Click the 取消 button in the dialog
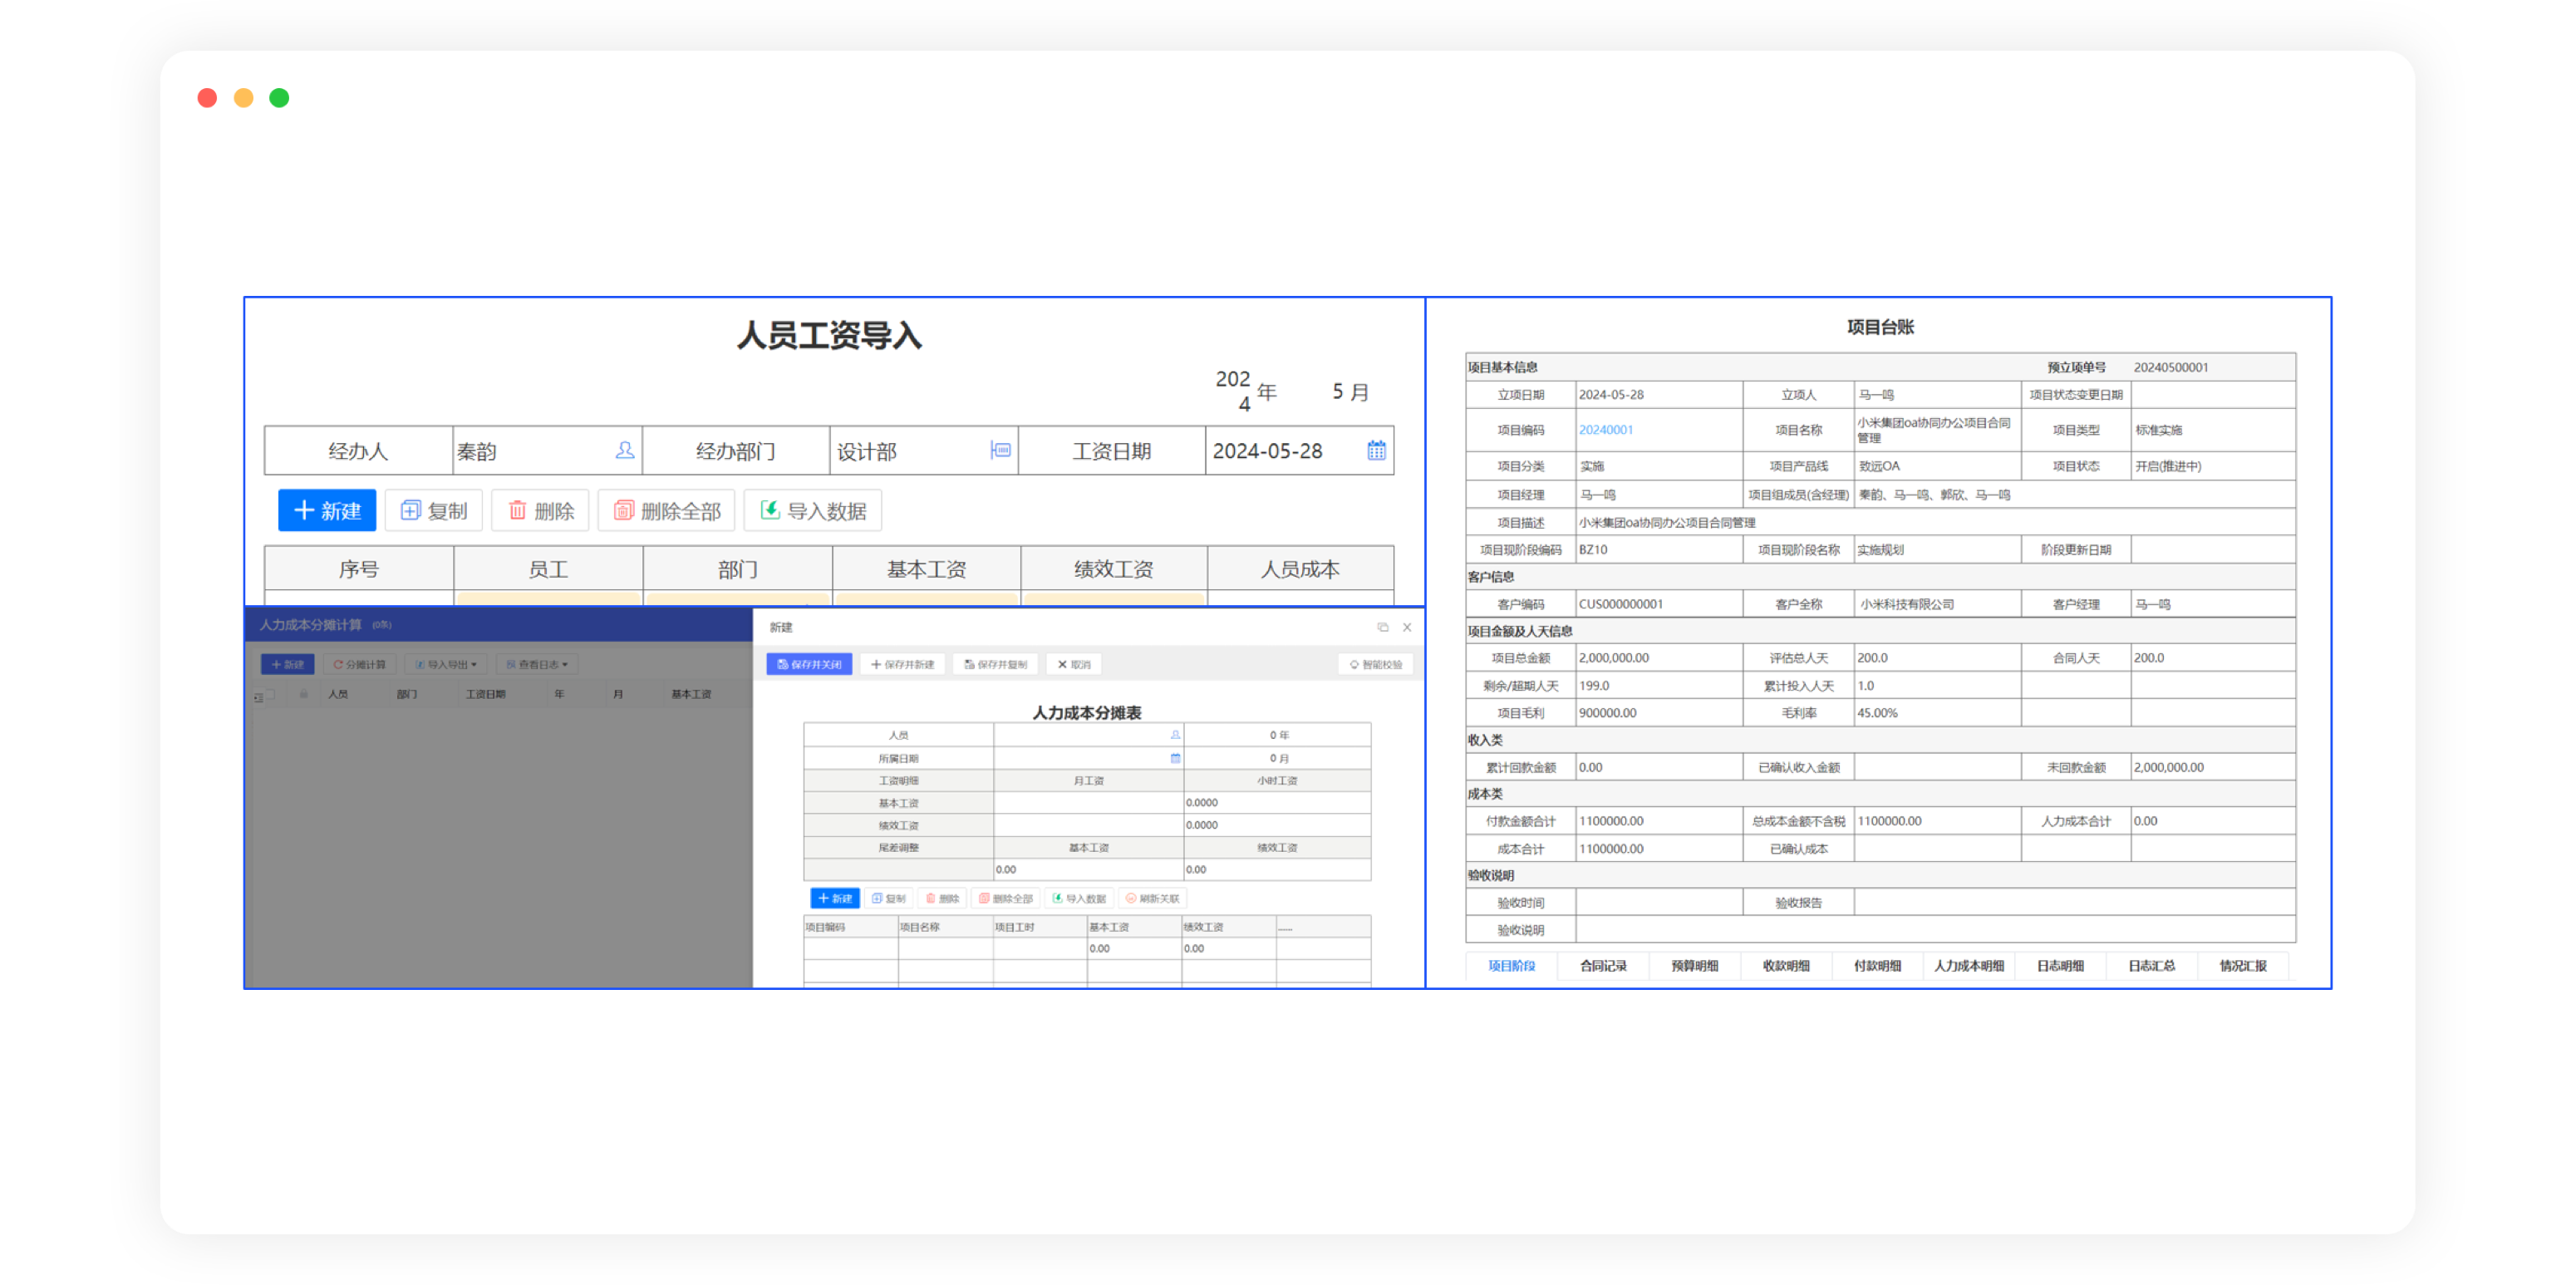 coord(1074,665)
